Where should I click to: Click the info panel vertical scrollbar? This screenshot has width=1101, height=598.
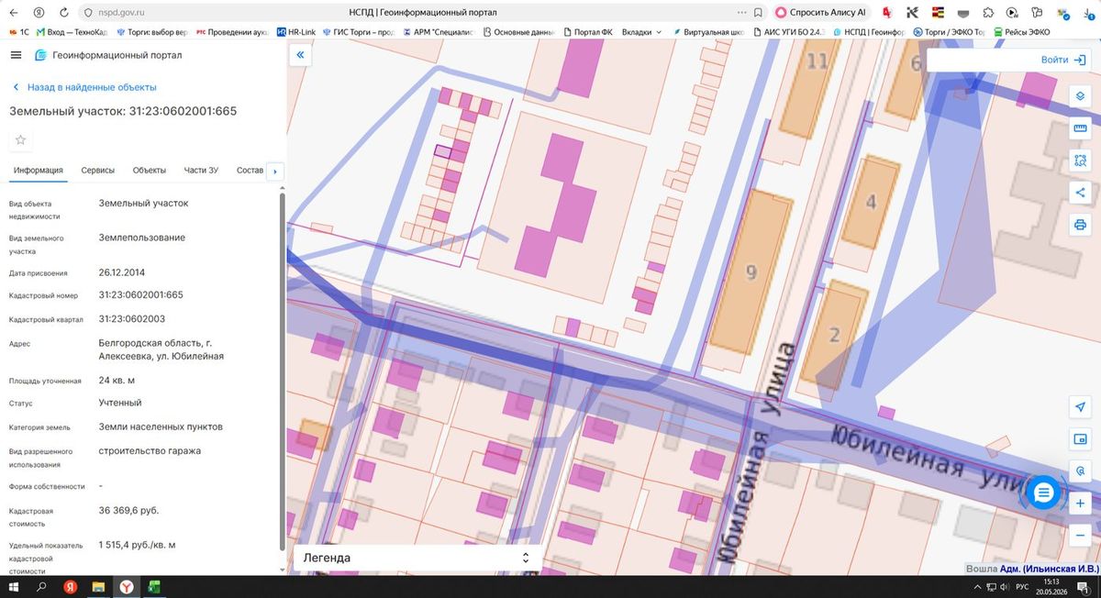(282, 371)
